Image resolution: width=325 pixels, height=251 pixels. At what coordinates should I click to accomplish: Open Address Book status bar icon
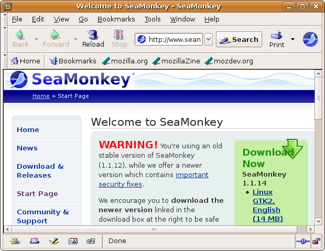click(72, 242)
